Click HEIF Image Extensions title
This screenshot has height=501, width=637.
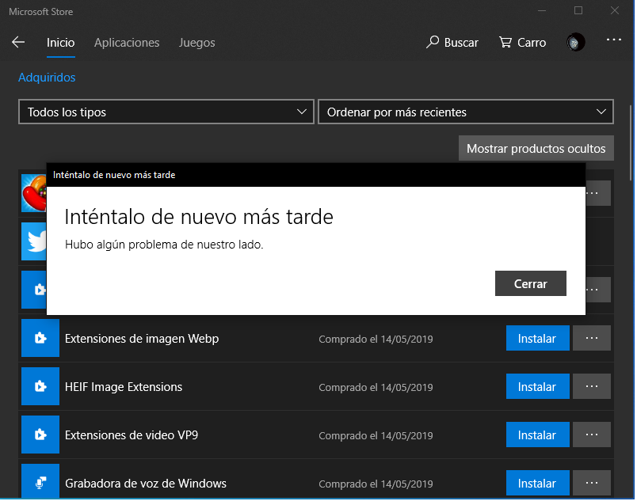[124, 387]
